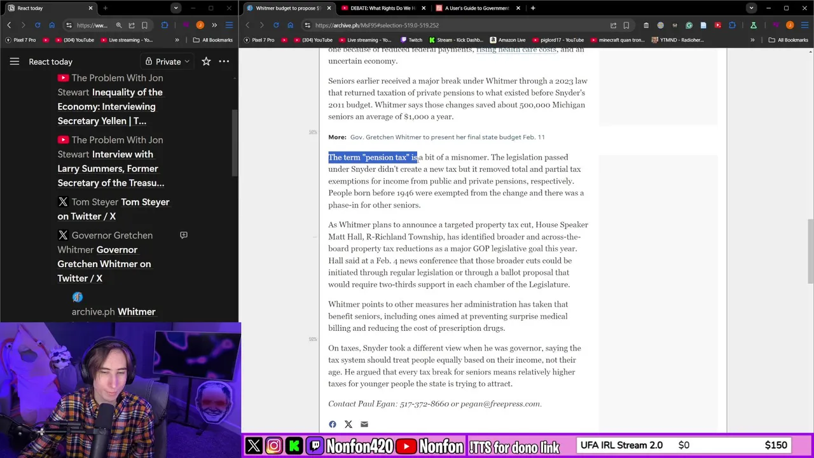Screen dimensions: 814x458
Task: Bookmark page in the left browser window
Action: tap(144, 25)
